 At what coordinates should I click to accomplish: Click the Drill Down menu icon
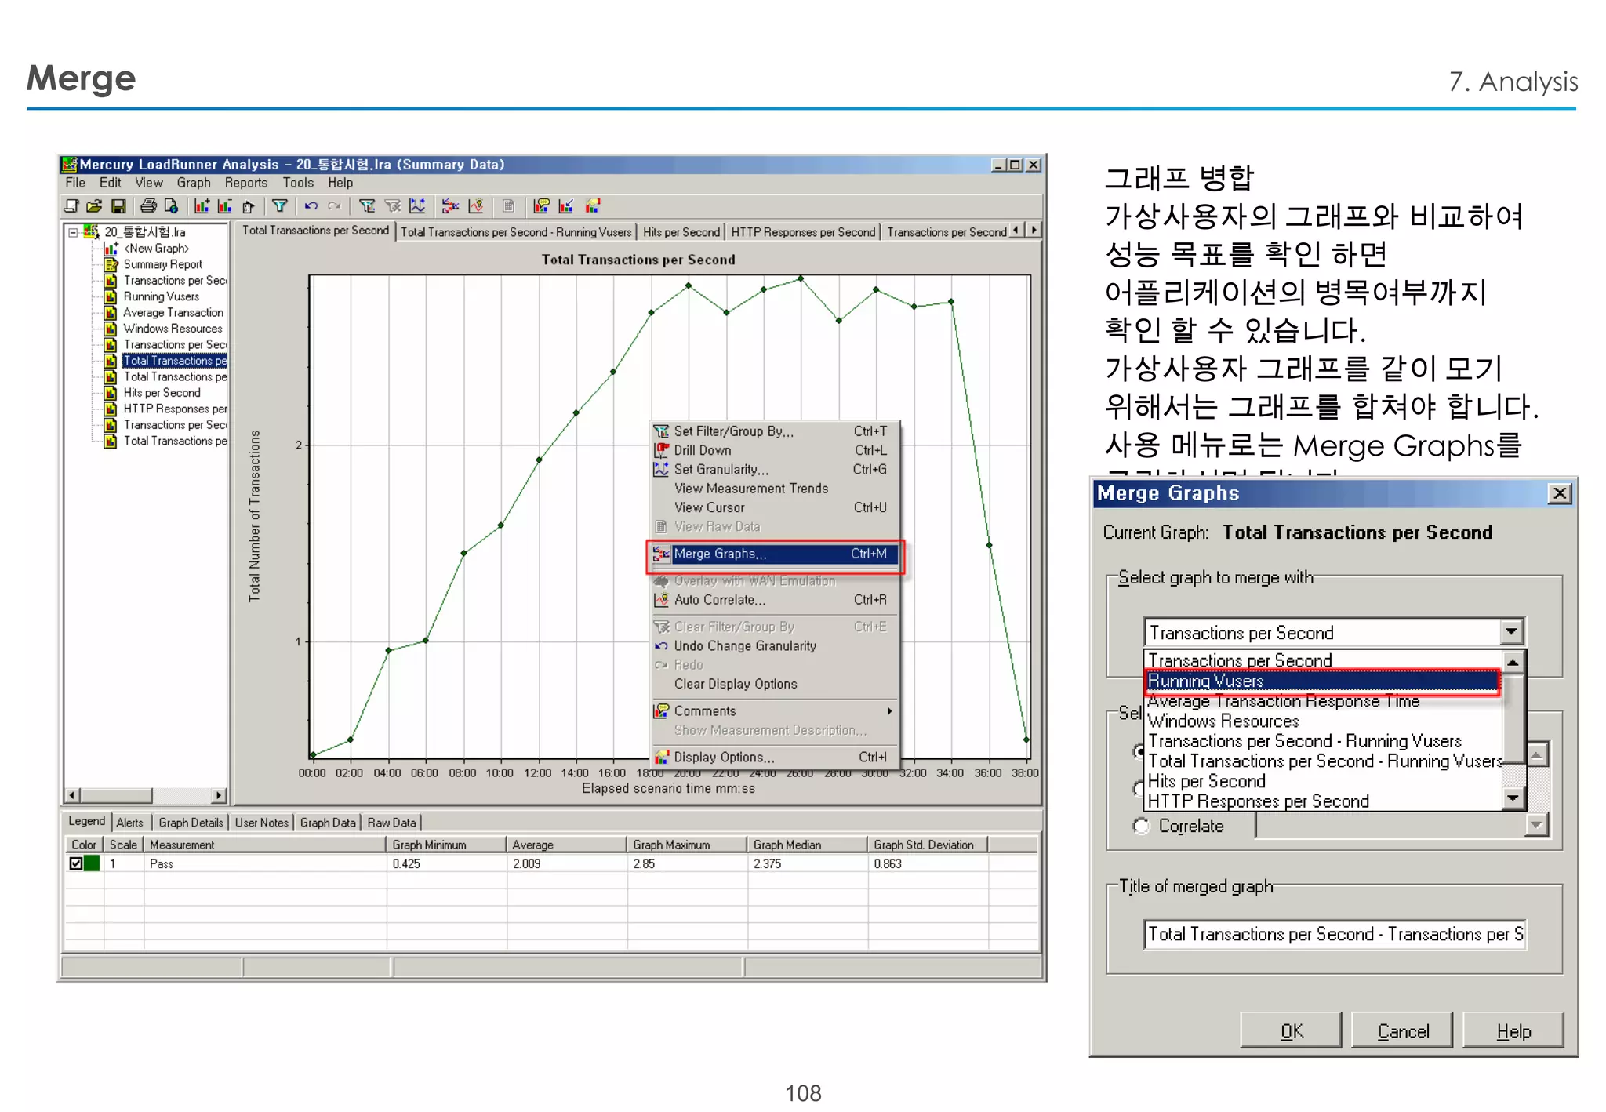662,450
